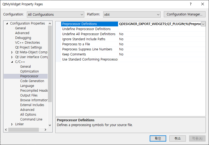Open Configuration Manager

185,14
